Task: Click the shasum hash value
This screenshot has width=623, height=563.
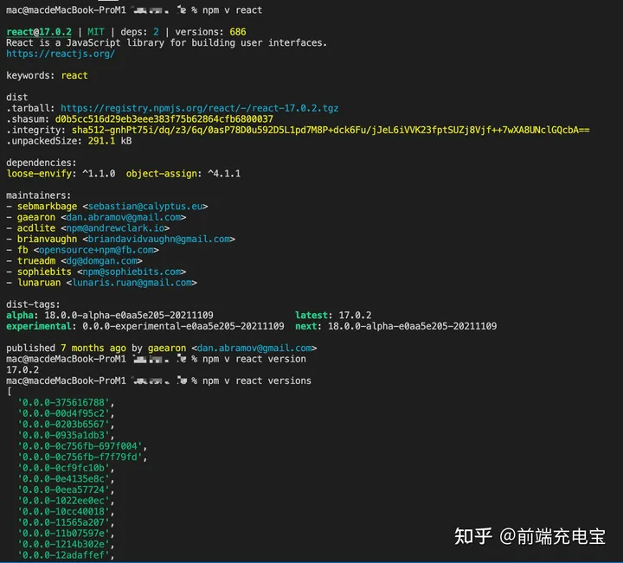Action: click(164, 119)
